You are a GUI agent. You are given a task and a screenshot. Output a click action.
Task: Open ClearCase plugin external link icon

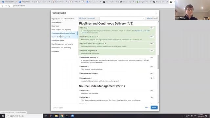pyautogui.click(x=90, y=97)
